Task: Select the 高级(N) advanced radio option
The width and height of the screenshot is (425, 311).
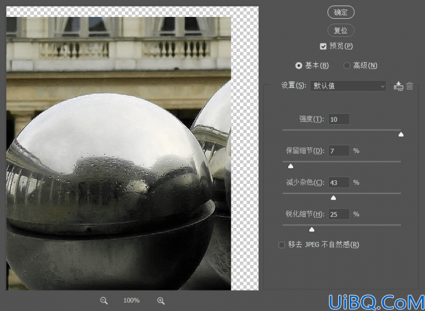Action: 347,66
